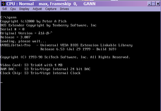This screenshot has width=161, height=111.
Task: Click the 'C:\>gann' command line
Action: [8, 17]
